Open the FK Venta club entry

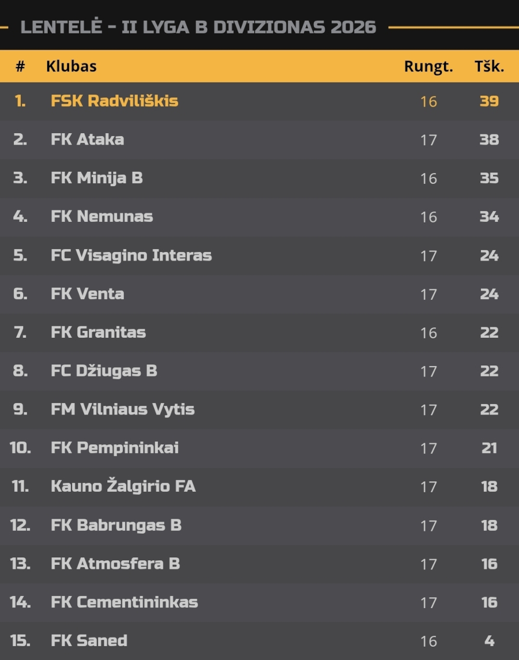pyautogui.click(x=87, y=294)
